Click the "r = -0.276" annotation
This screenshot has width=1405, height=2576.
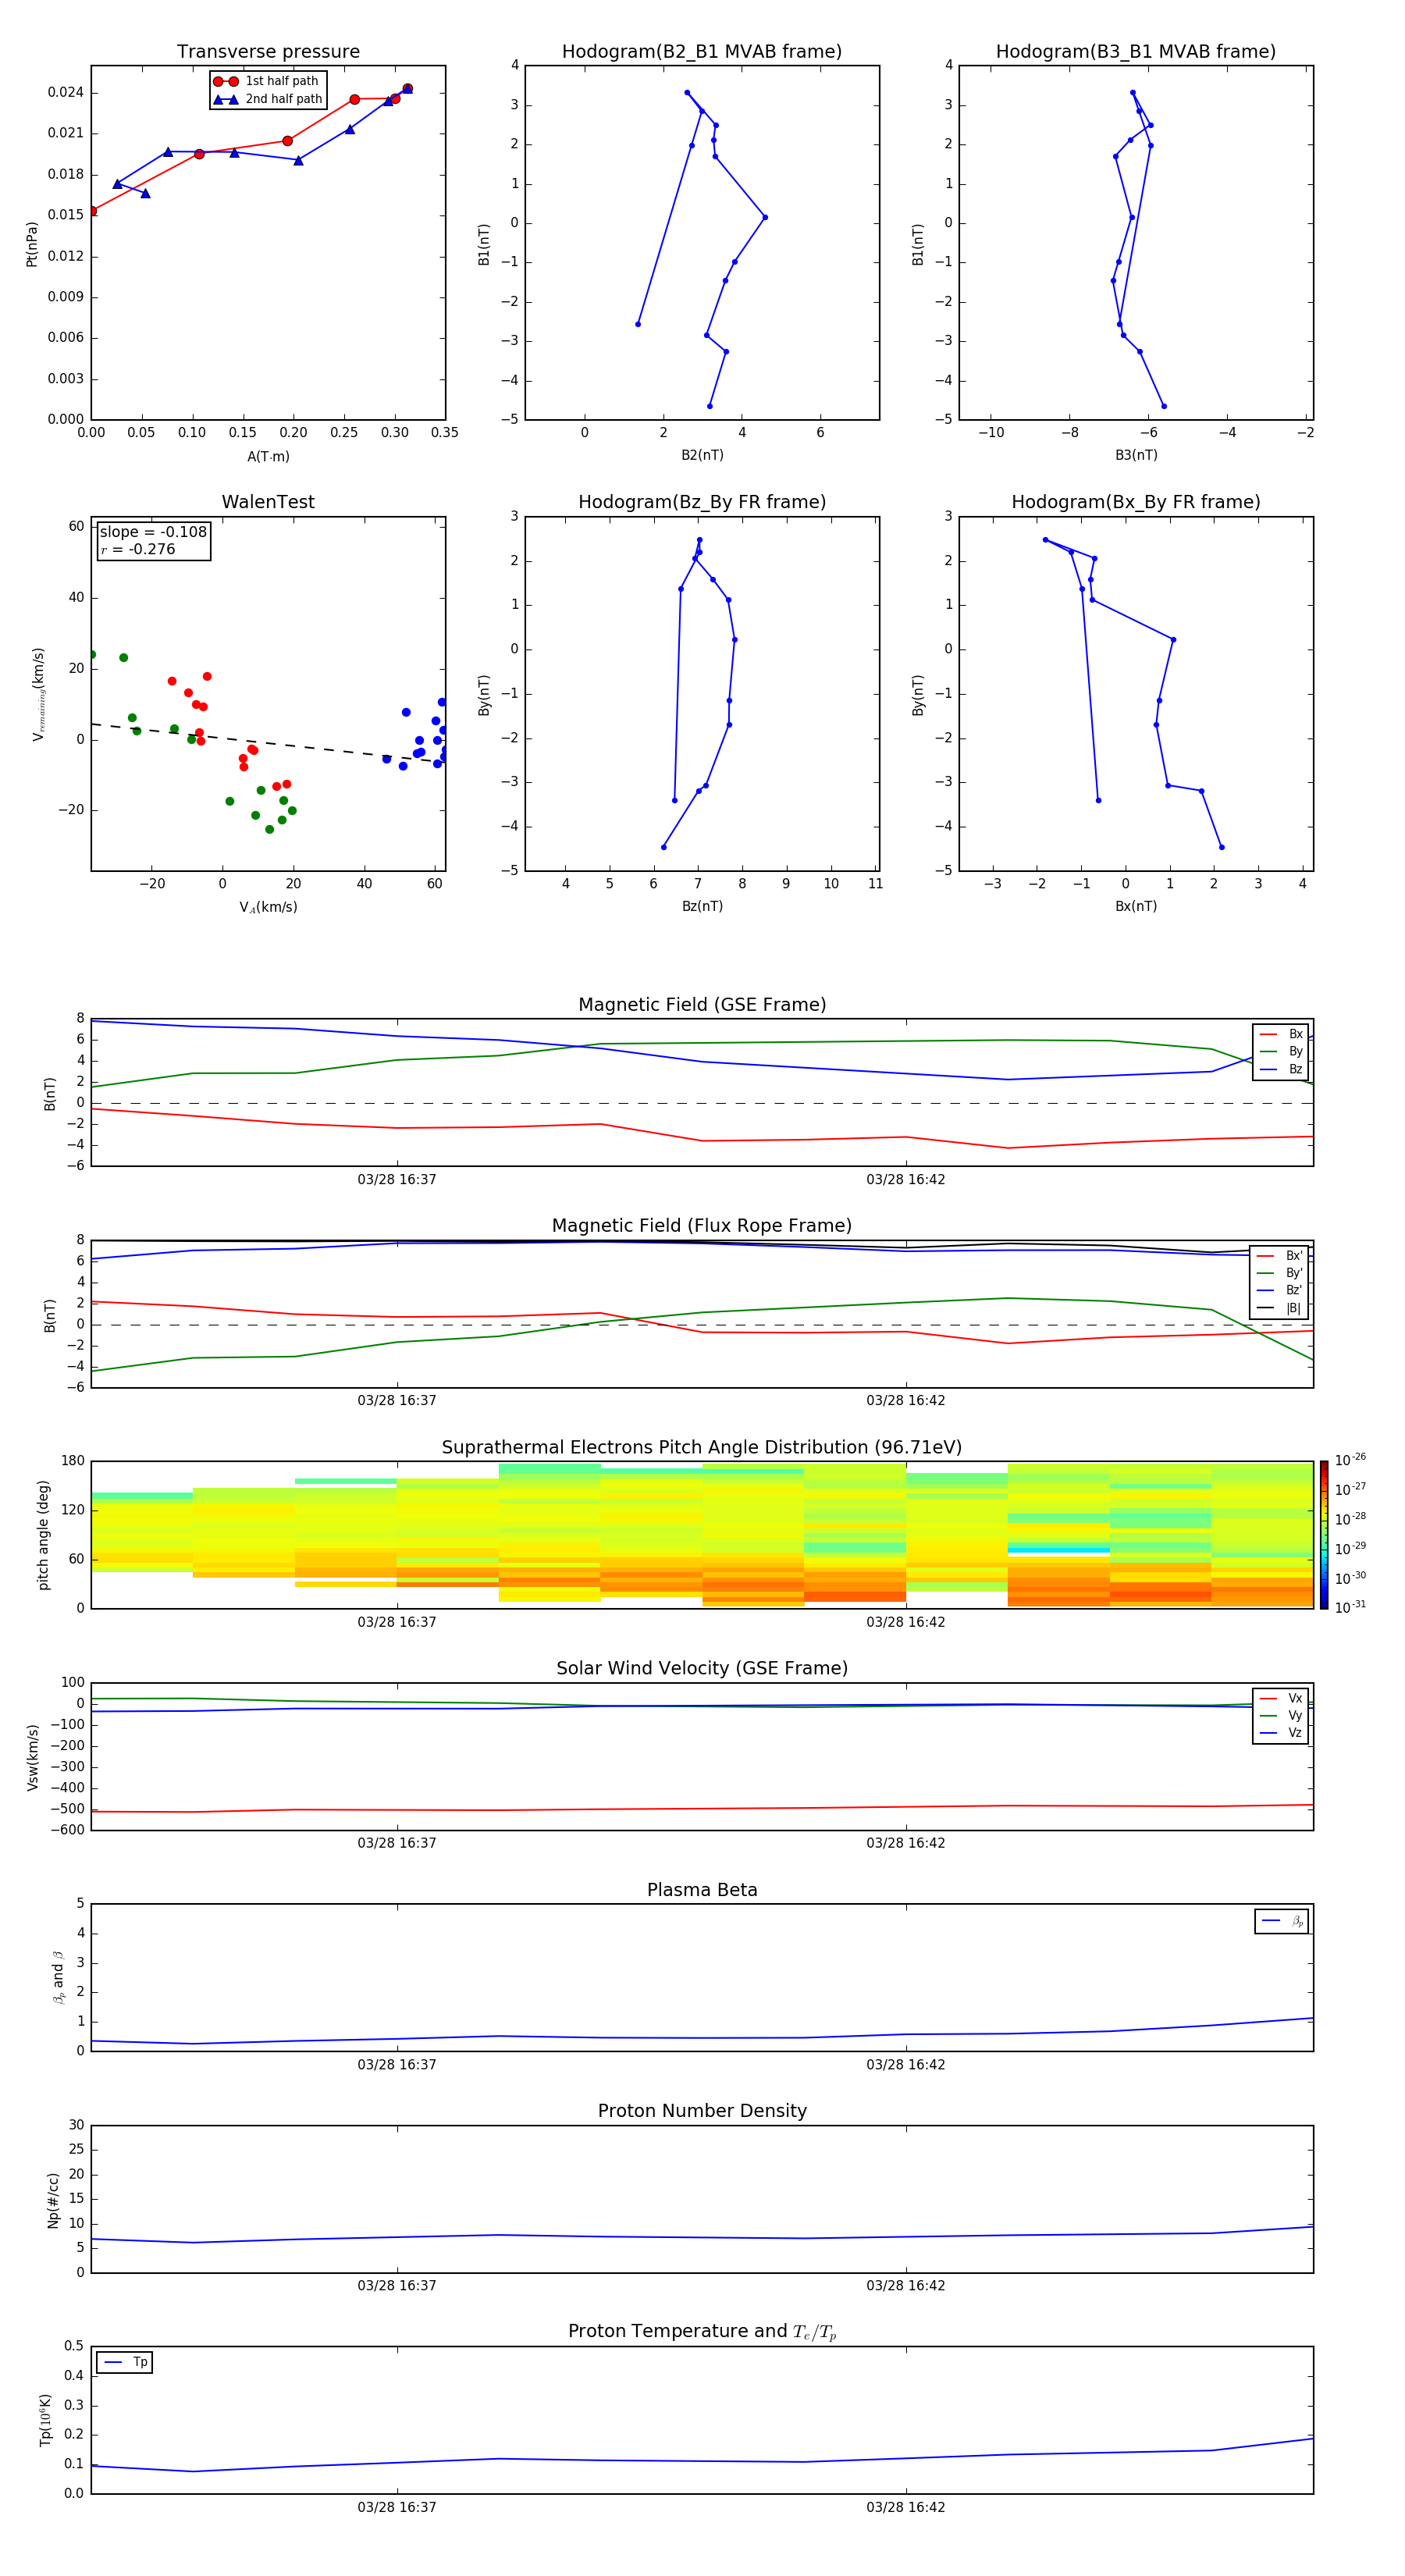[138, 549]
